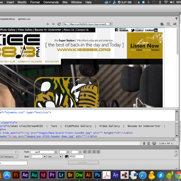Viewport: 181px width, 181px height.
Task: Switch to the ajxmenu.css file tab
Action: tap(24, 19)
